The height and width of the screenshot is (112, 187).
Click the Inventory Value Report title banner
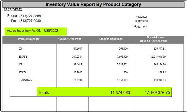93,5
